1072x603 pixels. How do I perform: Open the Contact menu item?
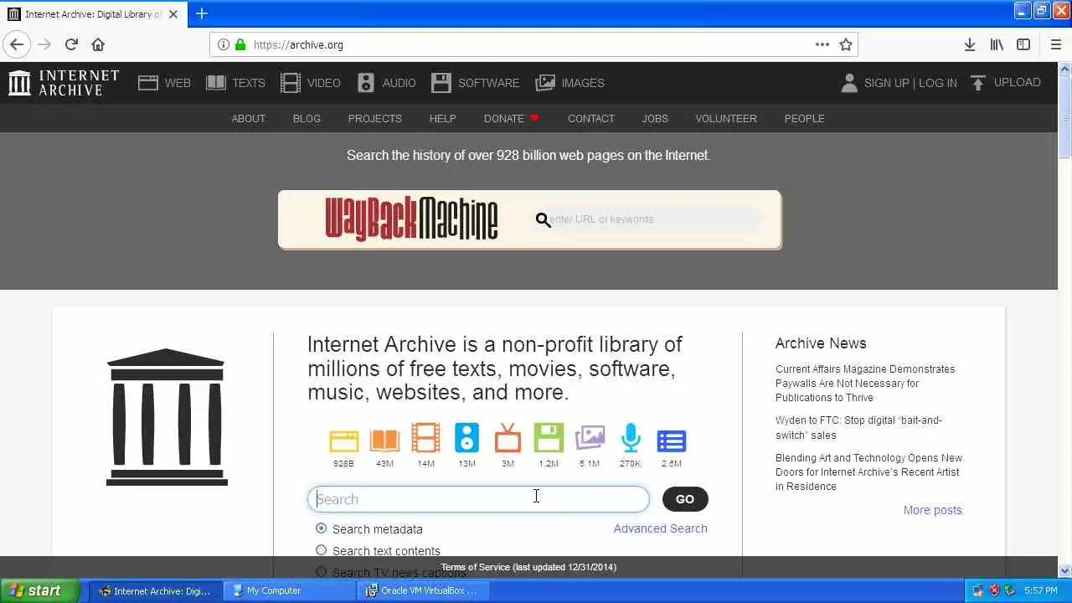pos(591,118)
